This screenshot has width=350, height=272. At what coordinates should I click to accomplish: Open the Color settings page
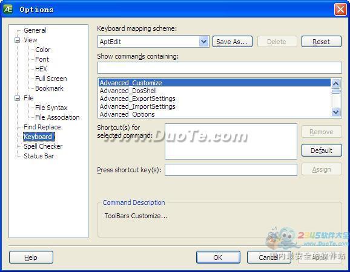pyautogui.click(x=42, y=50)
